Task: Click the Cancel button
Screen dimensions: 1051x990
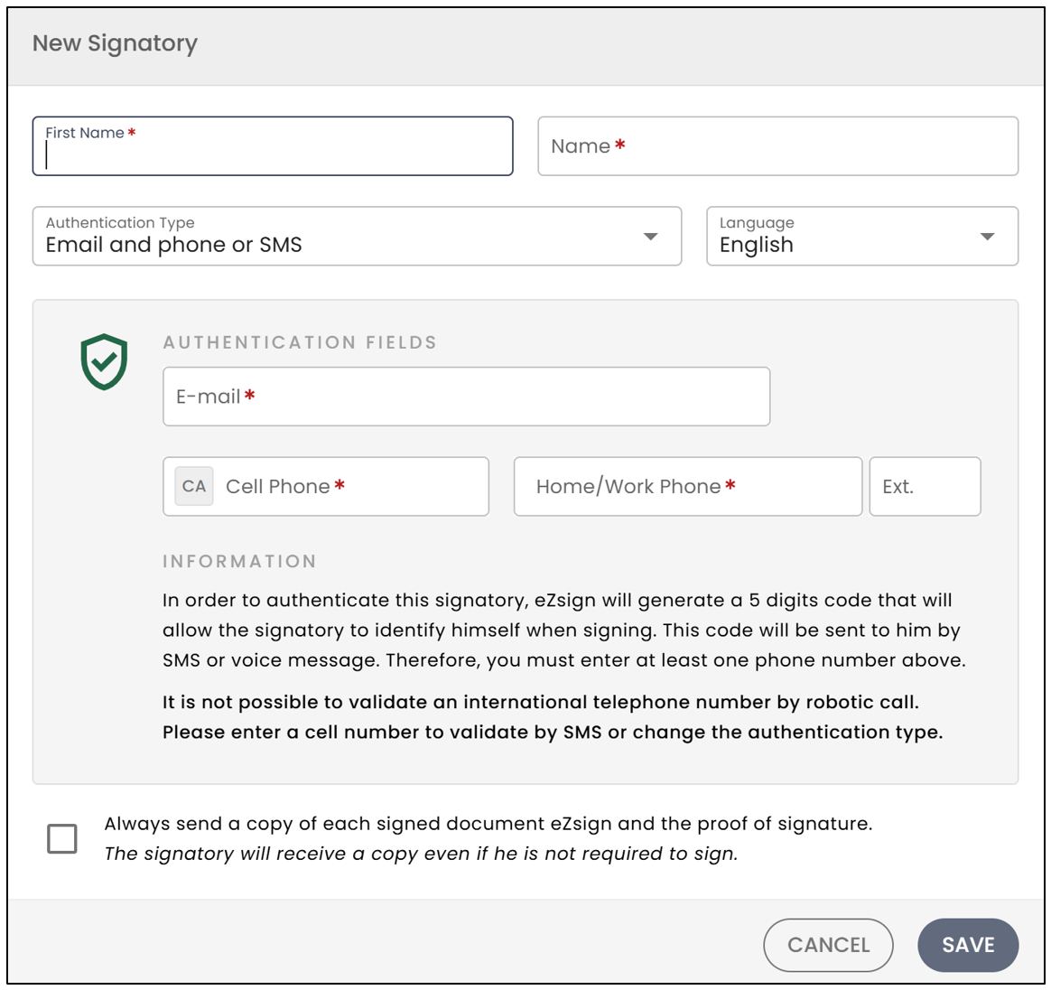Action: [829, 945]
